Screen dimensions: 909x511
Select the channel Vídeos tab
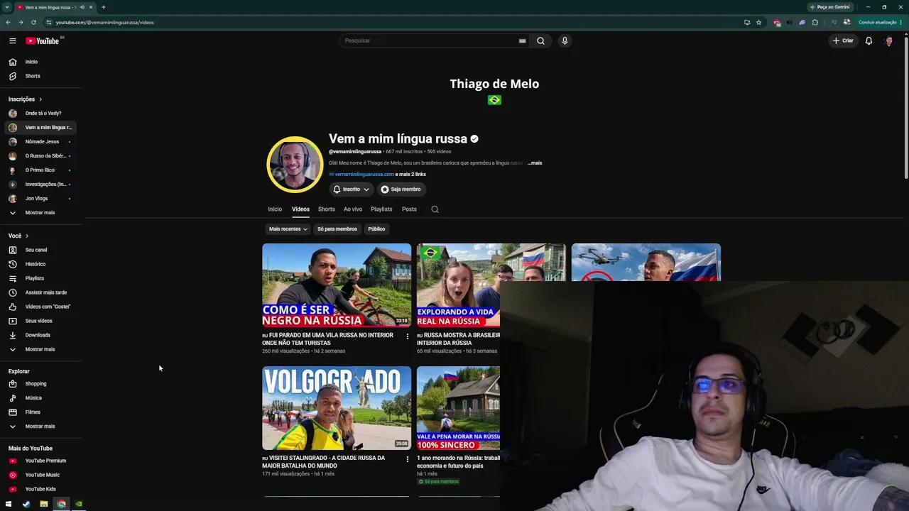click(x=300, y=209)
